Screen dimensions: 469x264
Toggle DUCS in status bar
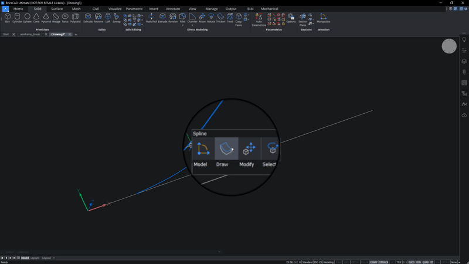[412, 262]
